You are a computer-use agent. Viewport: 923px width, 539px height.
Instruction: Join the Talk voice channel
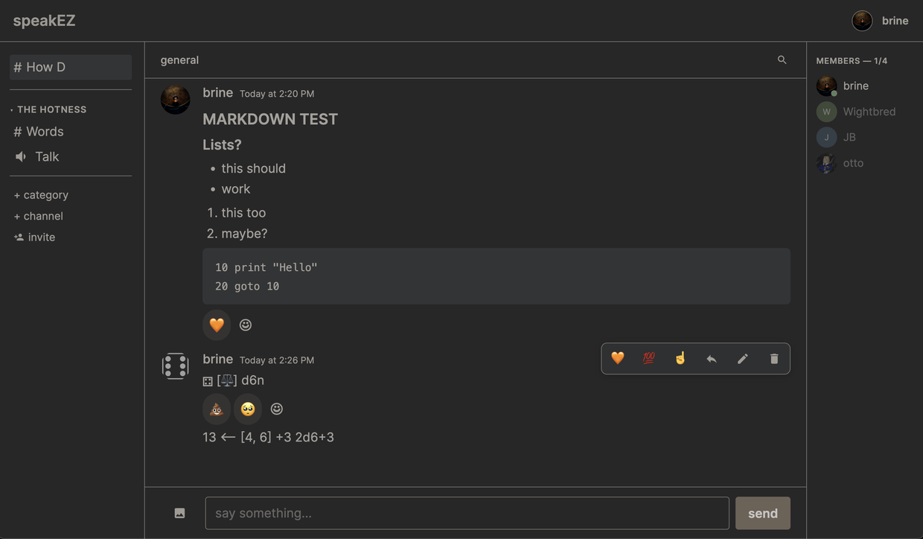(46, 157)
